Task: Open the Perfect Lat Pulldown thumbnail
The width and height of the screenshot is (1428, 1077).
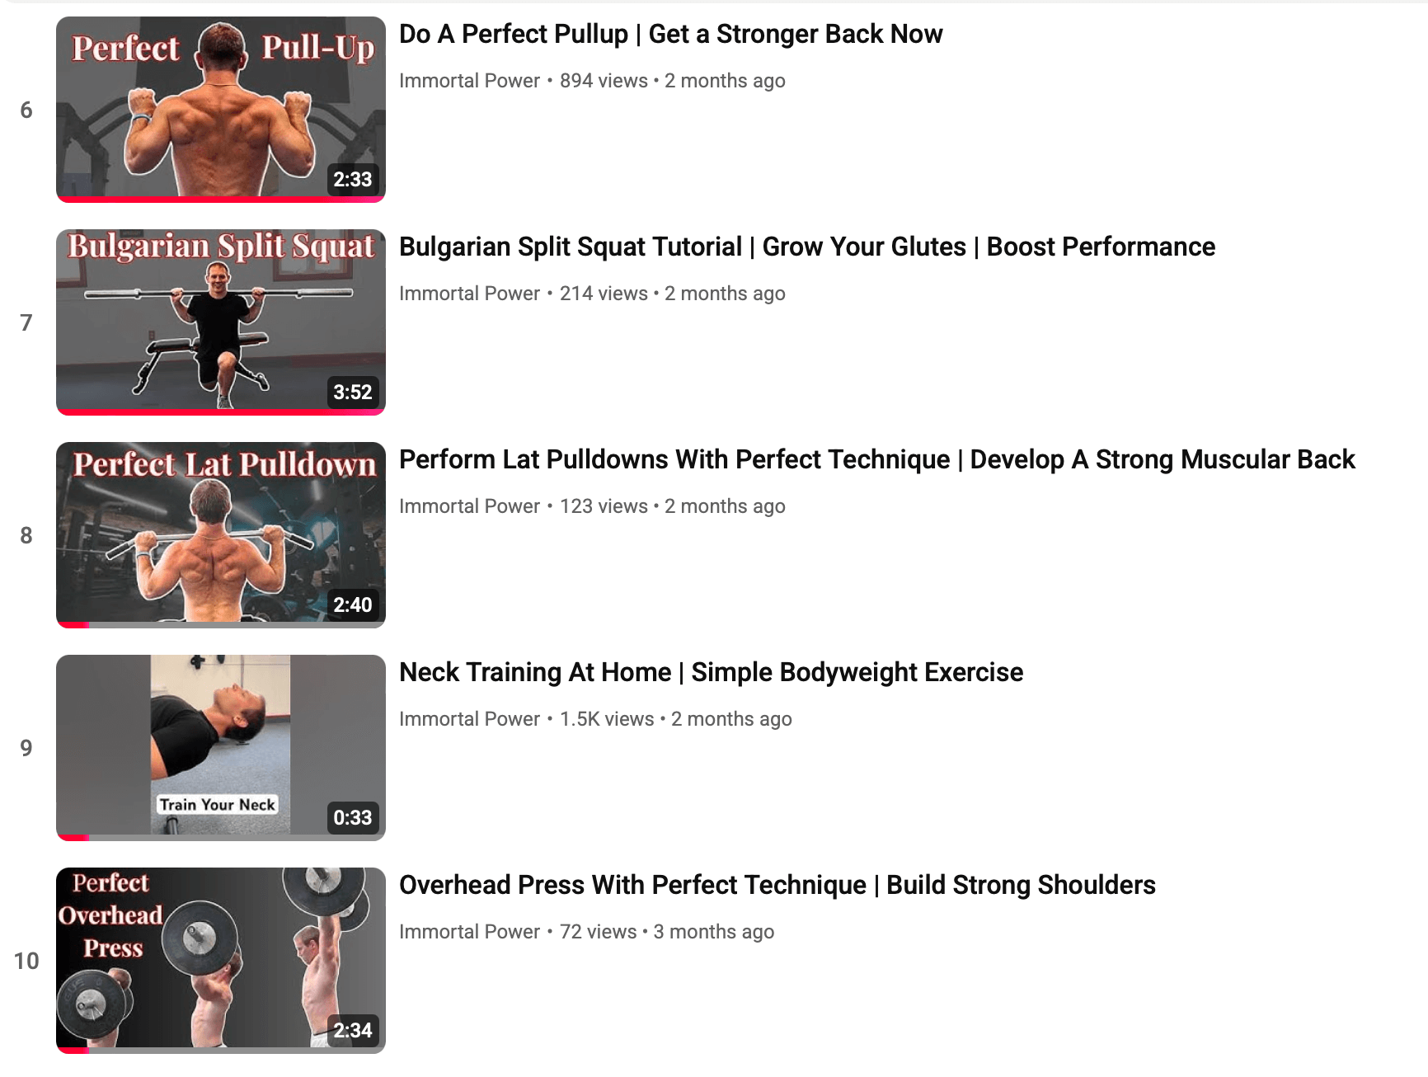Action: [221, 534]
